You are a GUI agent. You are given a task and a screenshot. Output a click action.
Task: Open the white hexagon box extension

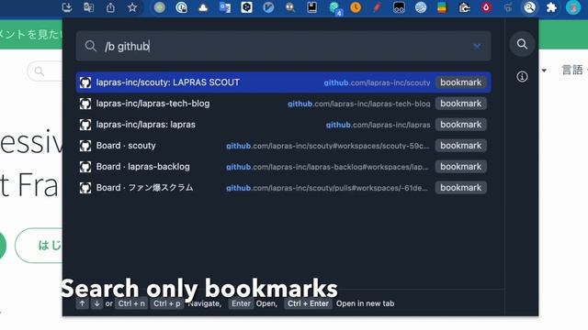pyautogui.click(x=246, y=7)
